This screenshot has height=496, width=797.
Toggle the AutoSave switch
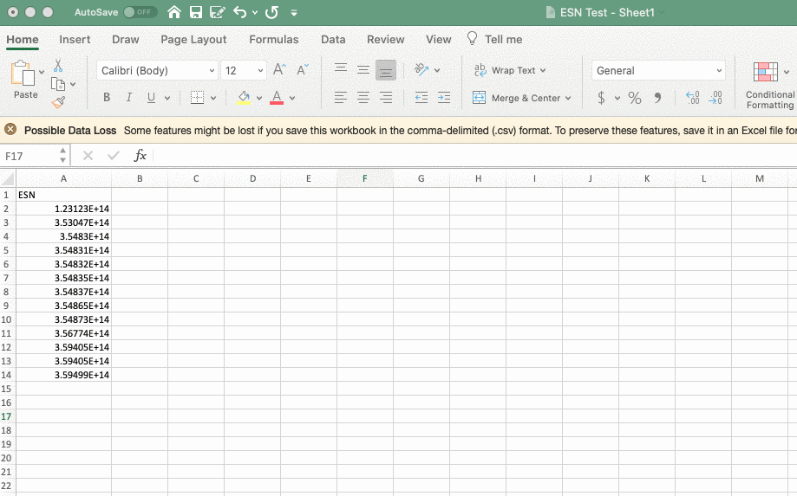(x=140, y=12)
